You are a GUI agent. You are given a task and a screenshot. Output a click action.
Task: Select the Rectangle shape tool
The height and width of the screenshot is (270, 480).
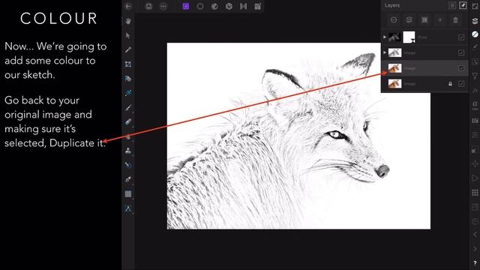pyautogui.click(x=128, y=194)
